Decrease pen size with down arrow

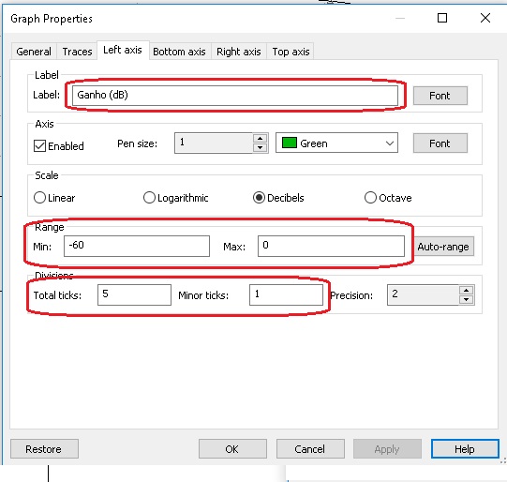click(260, 147)
